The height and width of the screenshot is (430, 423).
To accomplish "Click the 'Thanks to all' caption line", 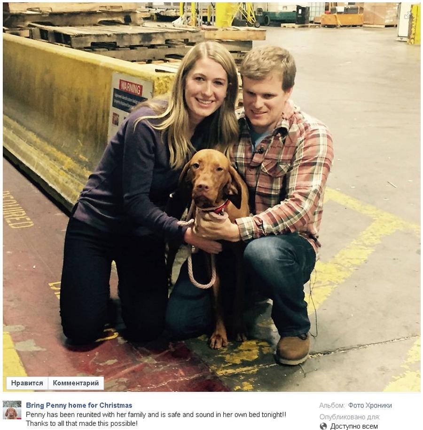I will click(82, 423).
